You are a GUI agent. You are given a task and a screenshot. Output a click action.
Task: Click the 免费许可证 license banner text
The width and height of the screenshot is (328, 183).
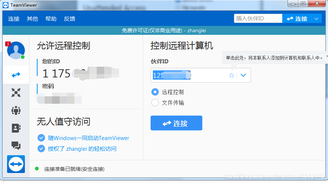click(x=164, y=30)
